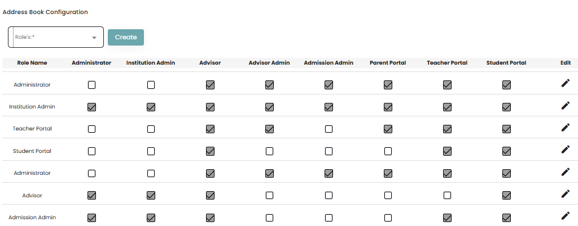Edit the first Administrator row using pencil icon

[x=565, y=84]
